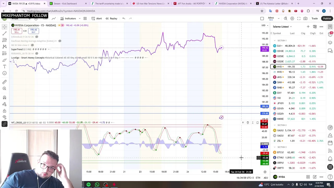The height and width of the screenshot is (188, 334).
Task: Click the 190.41 SELL button
Action: pyautogui.click(x=16, y=31)
